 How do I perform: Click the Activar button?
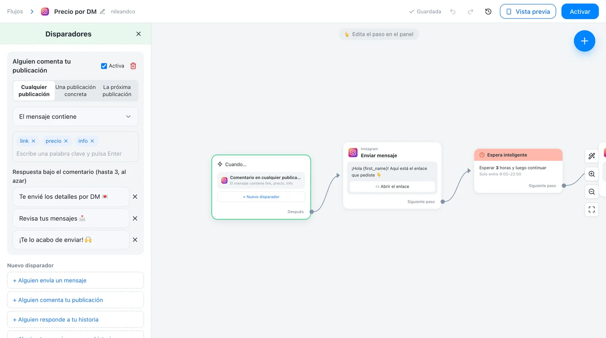point(580,12)
